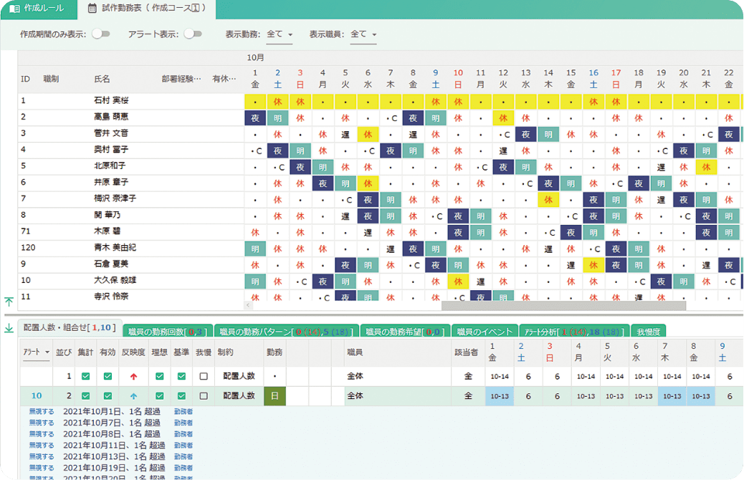Click 無視する for the October 8 alert

pyautogui.click(x=42, y=434)
